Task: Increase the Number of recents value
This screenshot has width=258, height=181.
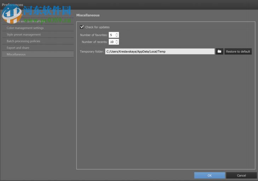Action: coord(117,41)
